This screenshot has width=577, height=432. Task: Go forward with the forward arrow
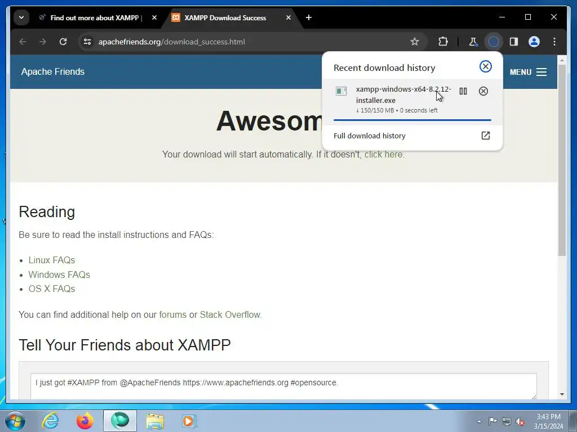click(43, 42)
